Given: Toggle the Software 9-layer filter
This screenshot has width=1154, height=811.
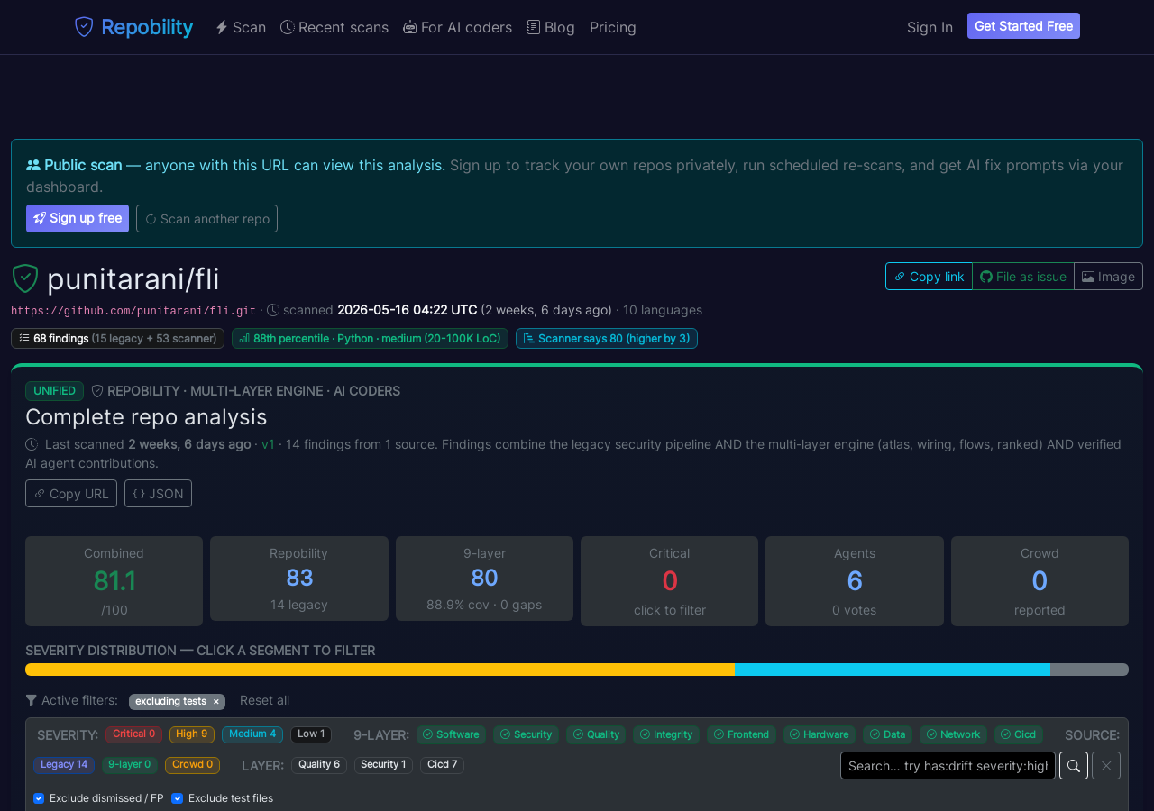Looking at the screenshot, I should [x=451, y=734].
